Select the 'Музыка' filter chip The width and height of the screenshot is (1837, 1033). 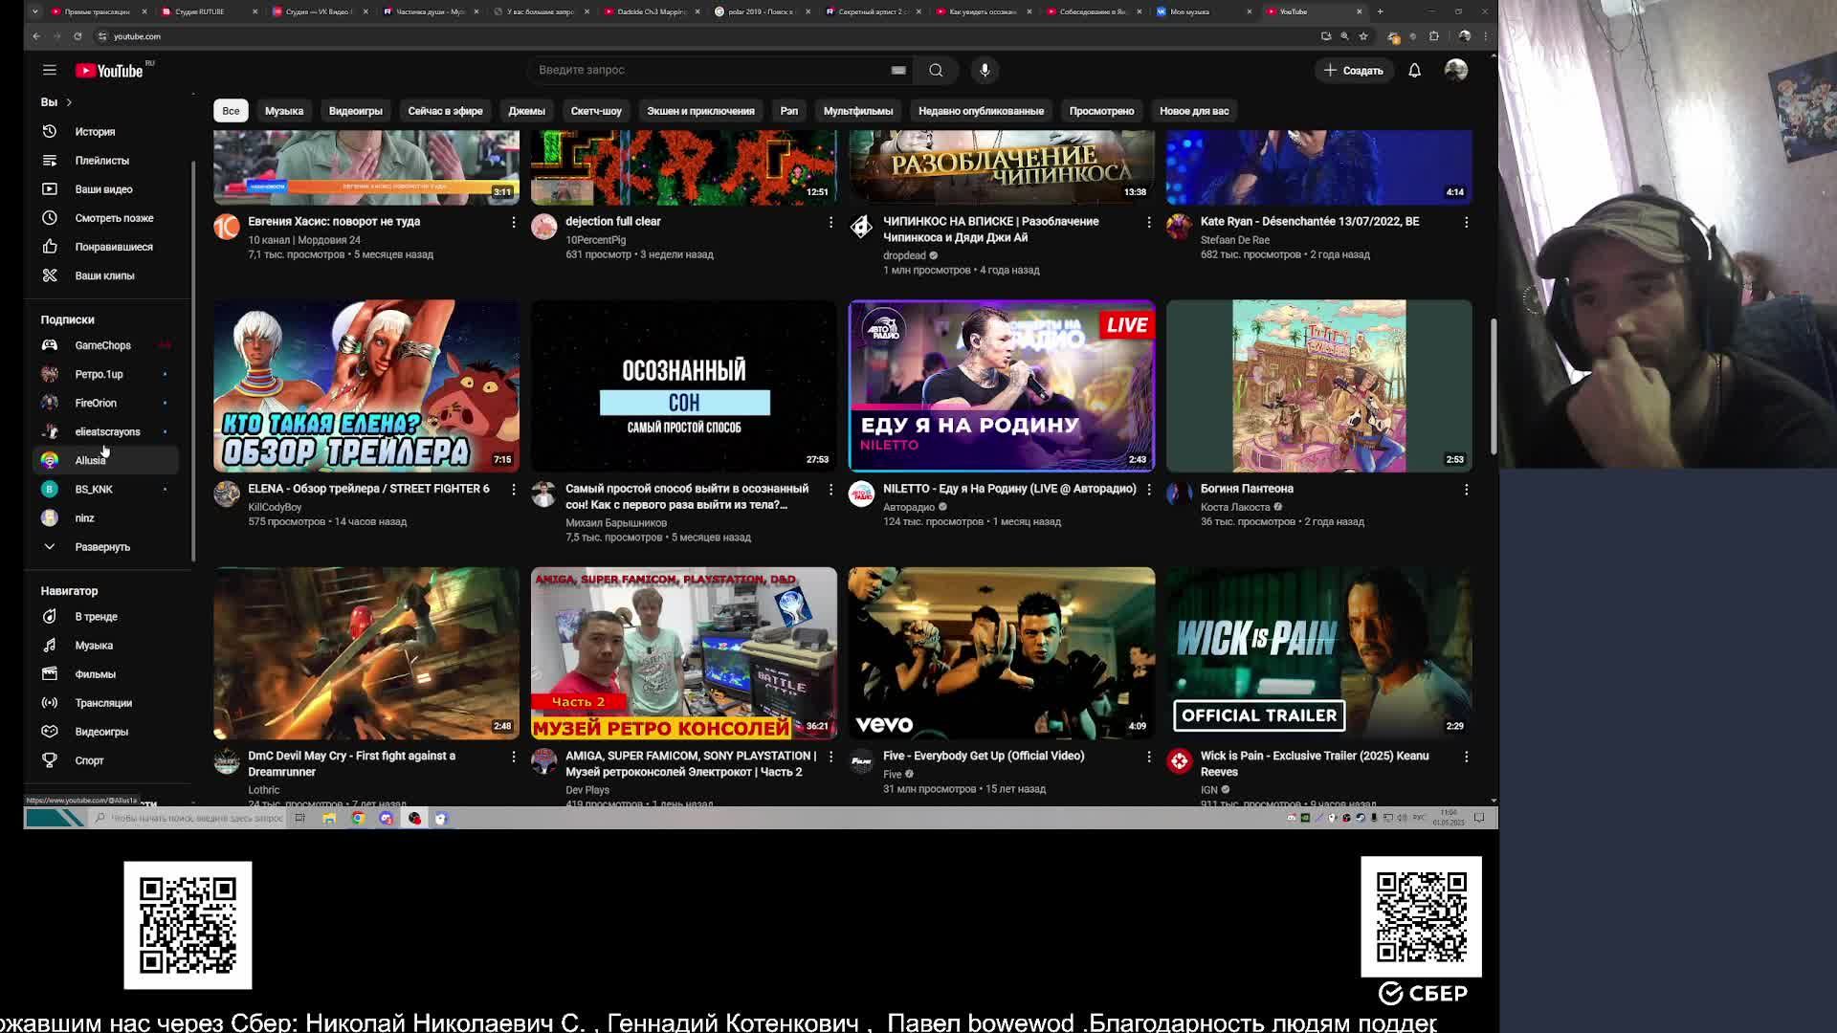tap(284, 111)
